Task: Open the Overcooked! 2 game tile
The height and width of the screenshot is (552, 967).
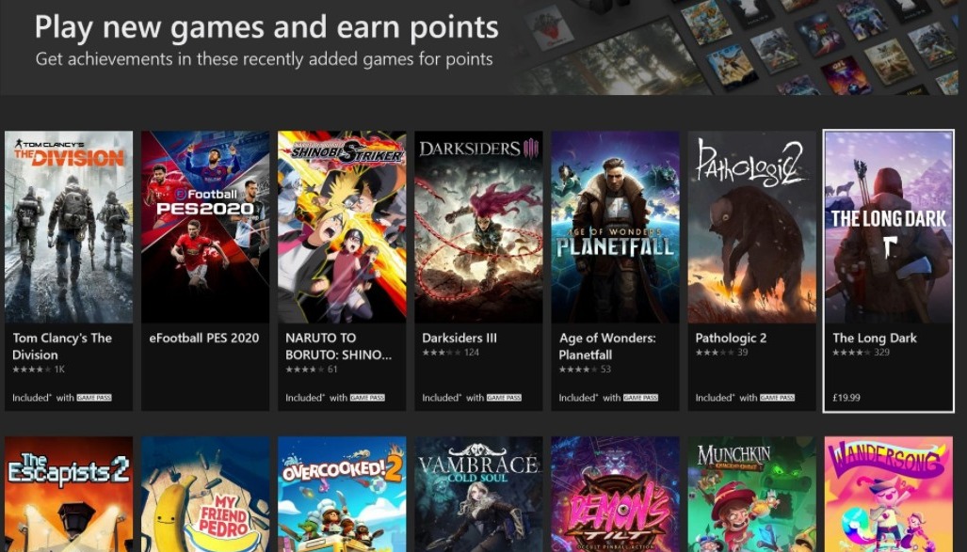Action: coord(342,494)
